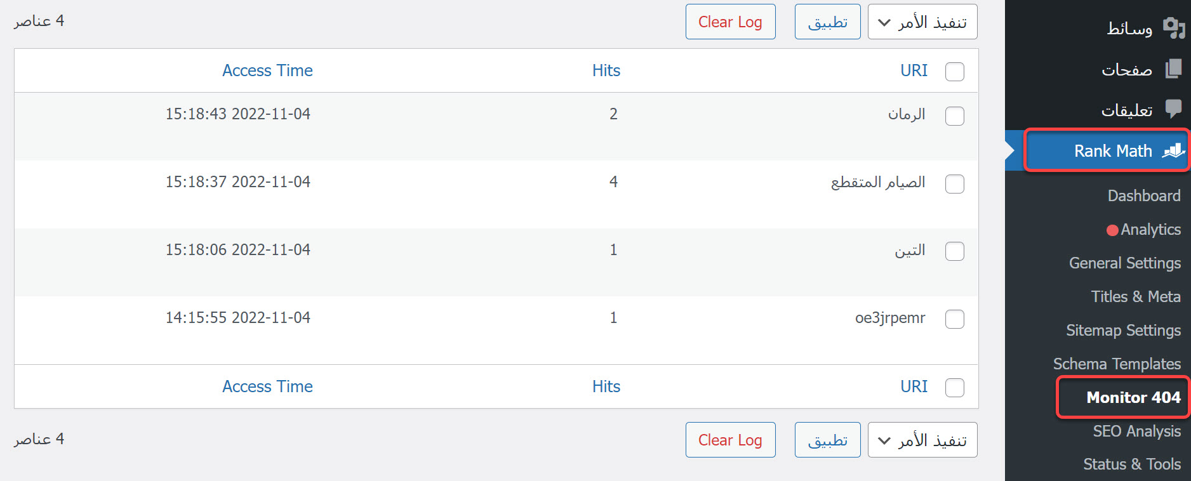This screenshot has height=481, width=1191.
Task: Sort the table by the Hits column header
Action: click(x=606, y=70)
